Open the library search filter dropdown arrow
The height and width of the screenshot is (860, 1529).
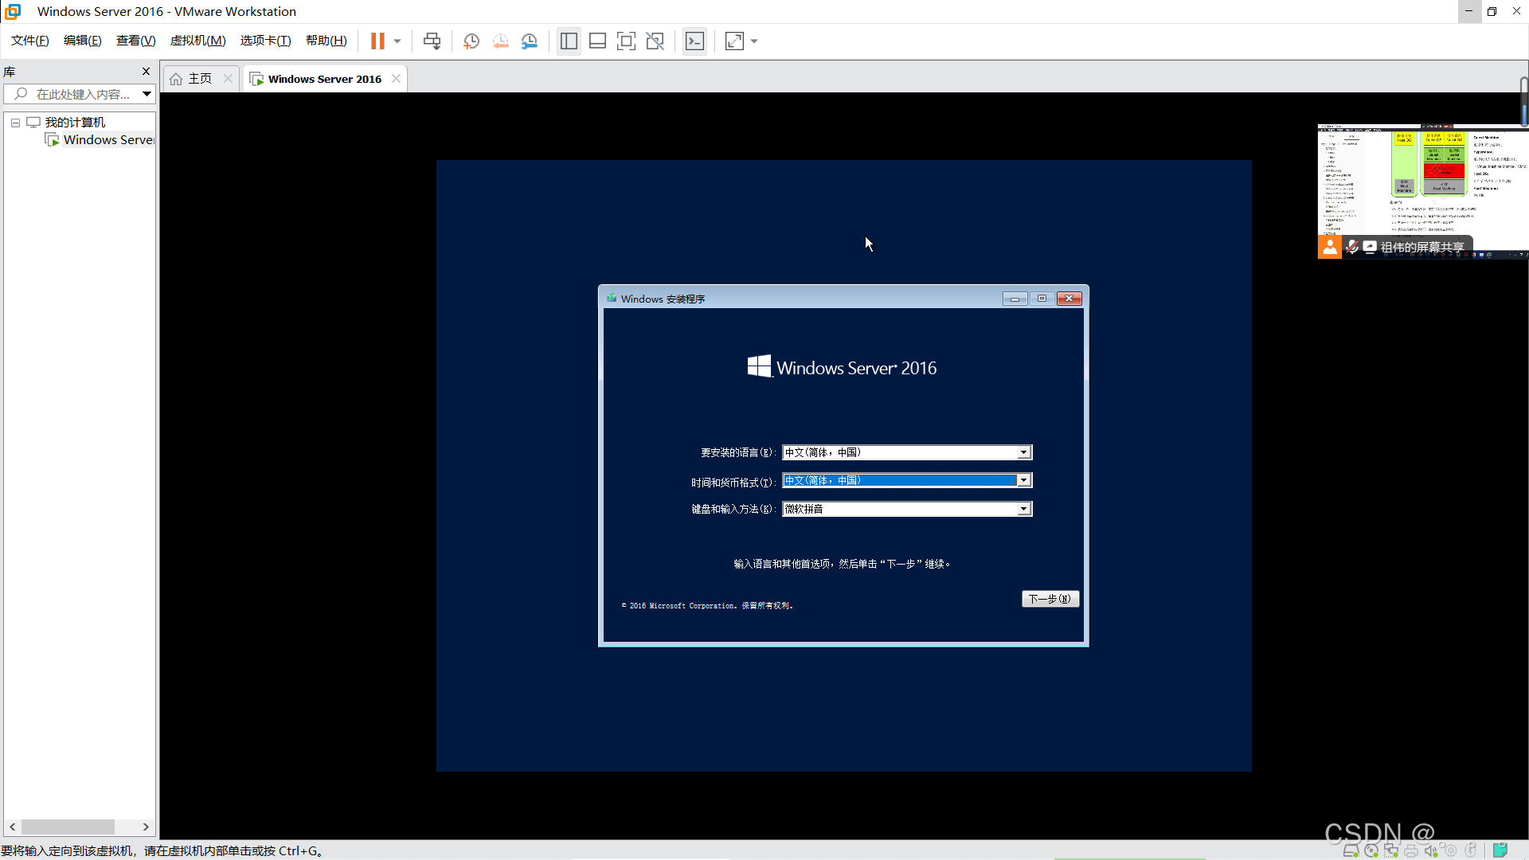coord(147,94)
